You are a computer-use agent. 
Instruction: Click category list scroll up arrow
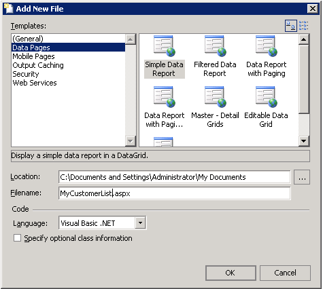coord(131,39)
